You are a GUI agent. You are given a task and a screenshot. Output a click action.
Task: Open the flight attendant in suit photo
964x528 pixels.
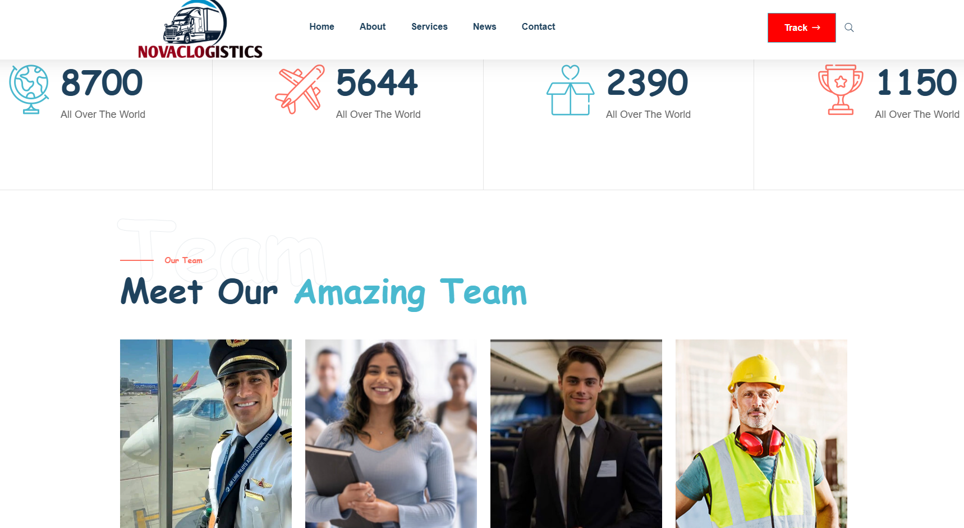[x=576, y=434]
